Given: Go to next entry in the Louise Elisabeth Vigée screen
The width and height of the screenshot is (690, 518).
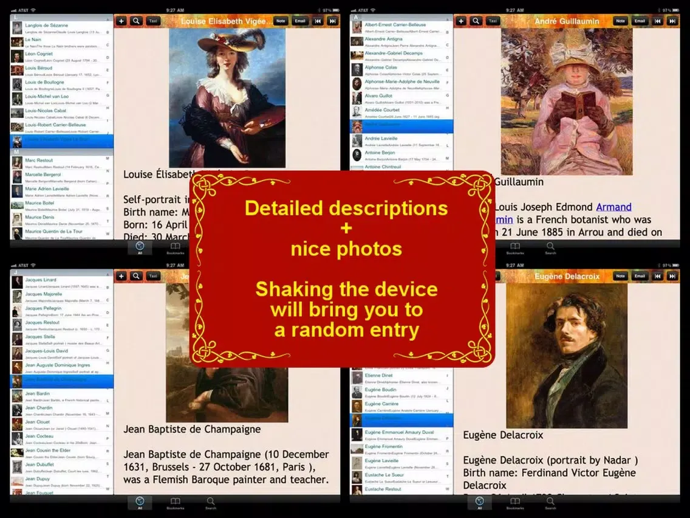Looking at the screenshot, I should (333, 21).
